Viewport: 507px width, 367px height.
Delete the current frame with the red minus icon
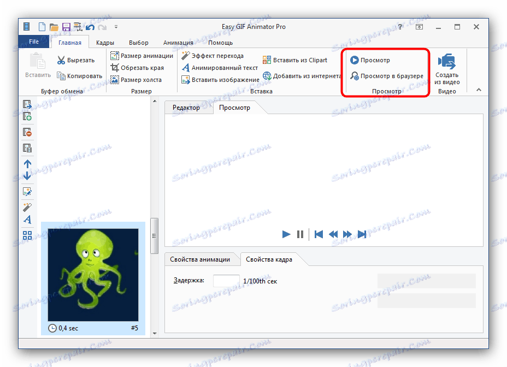point(26,132)
